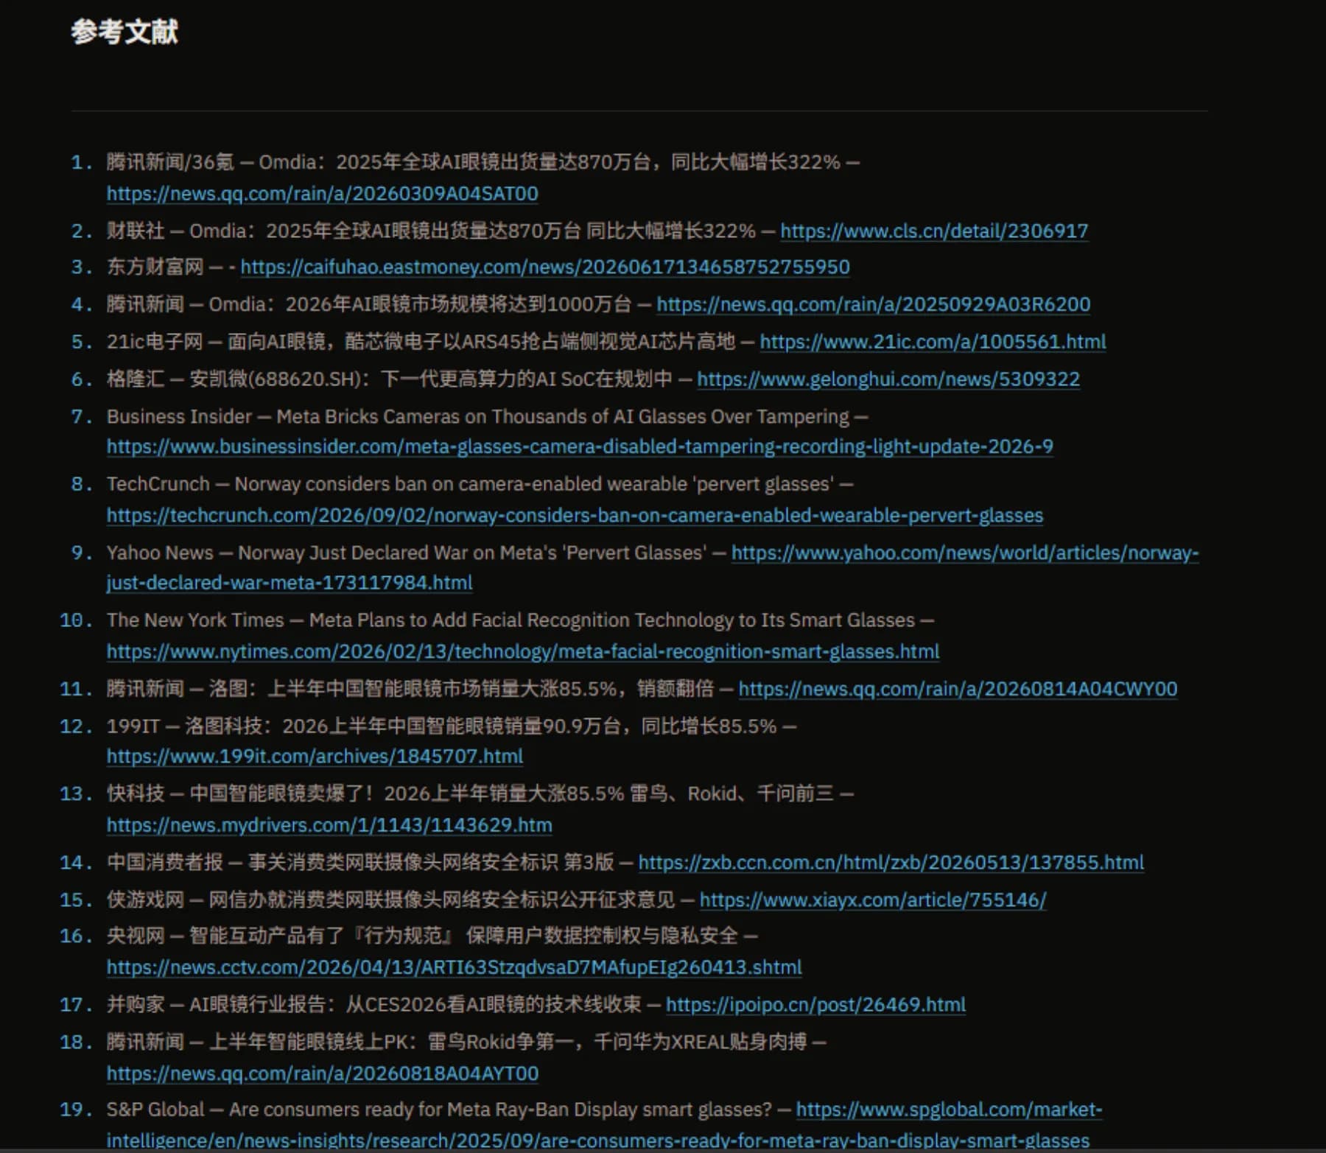The width and height of the screenshot is (1326, 1153).
Task: Open the news.qq.com link ending 20260818A04AYT00
Action: coord(322,1074)
